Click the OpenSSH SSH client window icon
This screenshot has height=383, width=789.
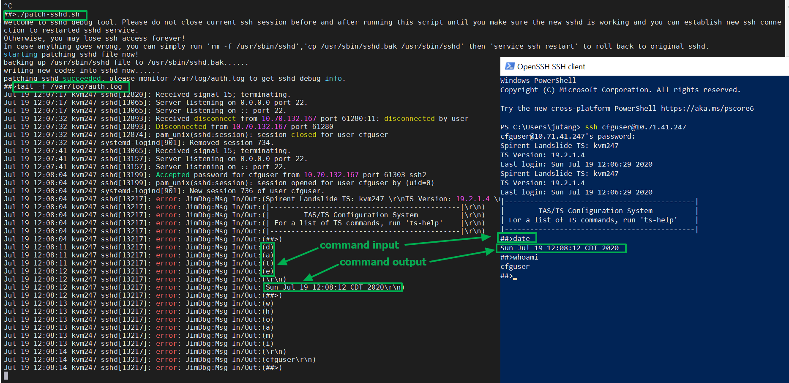[510, 66]
